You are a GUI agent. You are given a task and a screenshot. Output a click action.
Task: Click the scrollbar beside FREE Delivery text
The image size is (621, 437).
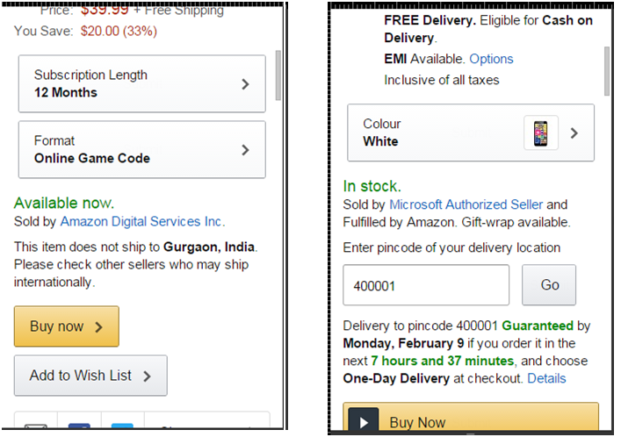point(607,70)
